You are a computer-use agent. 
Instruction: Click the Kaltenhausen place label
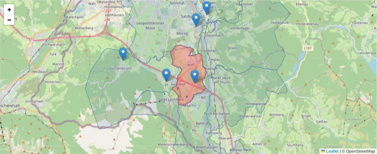(205, 147)
